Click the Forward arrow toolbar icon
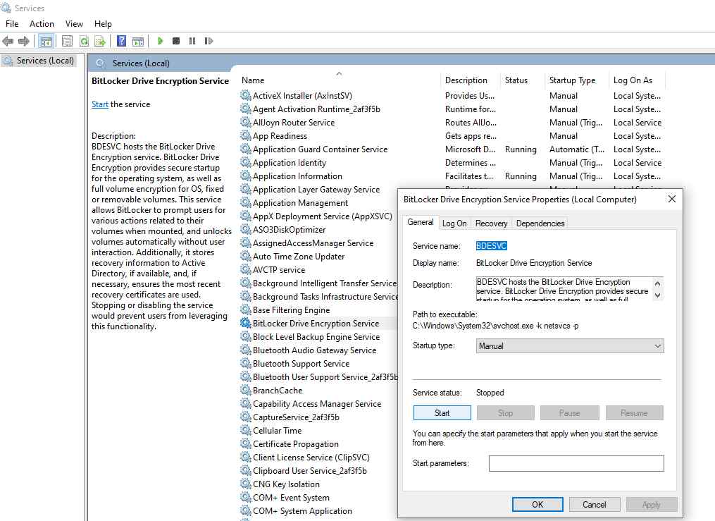Viewport: 715px width, 521px height. (24, 41)
